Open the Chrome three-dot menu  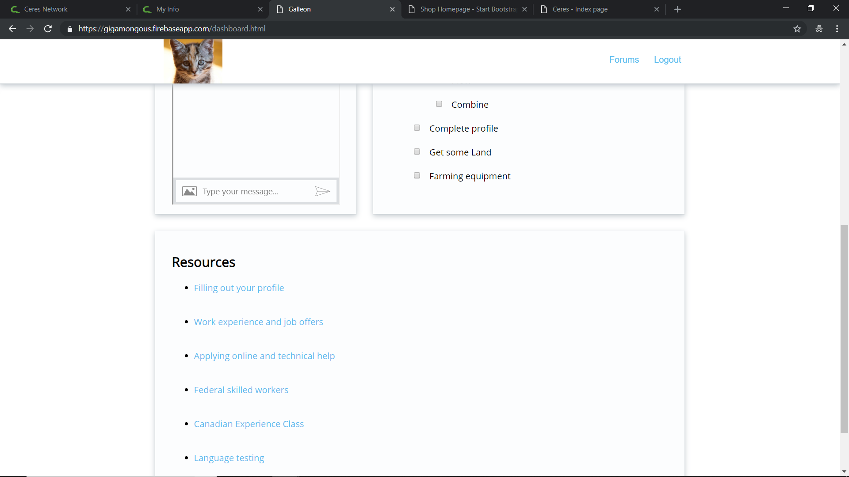837,29
